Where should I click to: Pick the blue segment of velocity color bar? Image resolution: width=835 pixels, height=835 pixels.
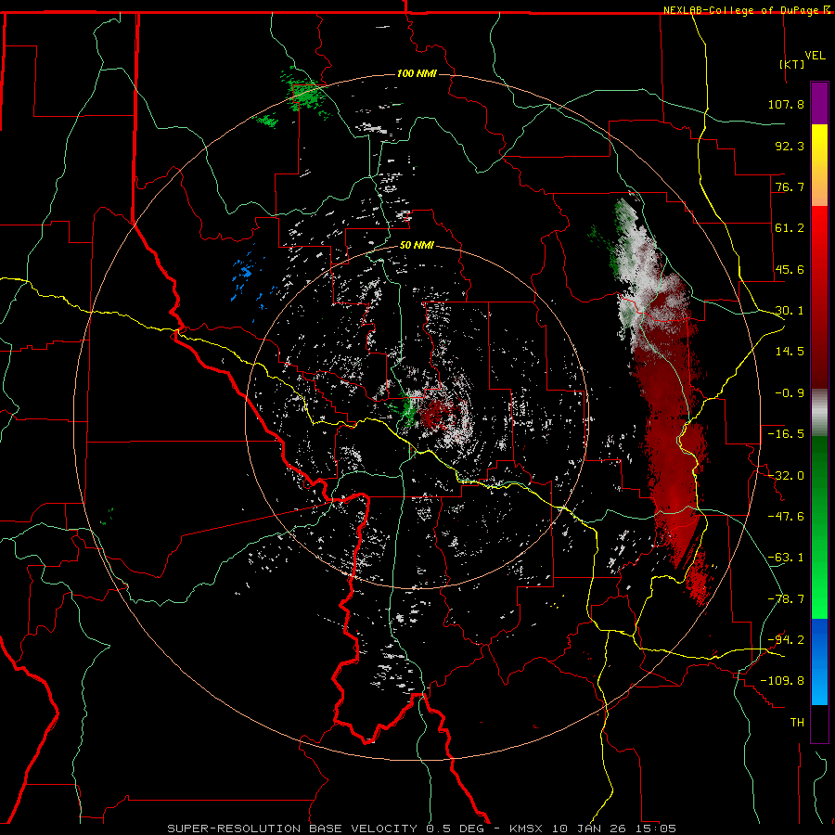[819, 662]
